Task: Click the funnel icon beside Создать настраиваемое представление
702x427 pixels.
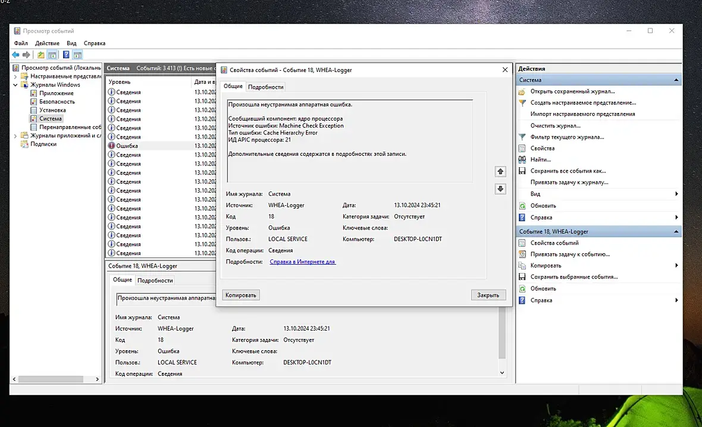Action: [522, 102]
